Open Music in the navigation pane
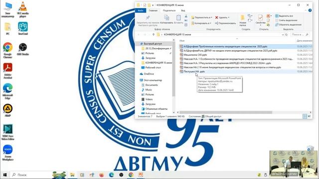This screenshot has width=319, height=179. click(x=149, y=89)
